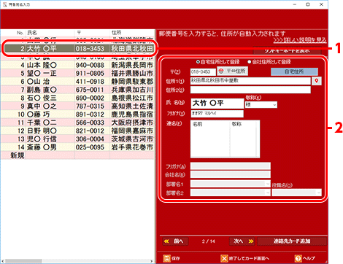Click the postal mark icon on 〒⇔住所 button
Image resolution: width=343 pixels, height=264 pixels.
click(221, 71)
